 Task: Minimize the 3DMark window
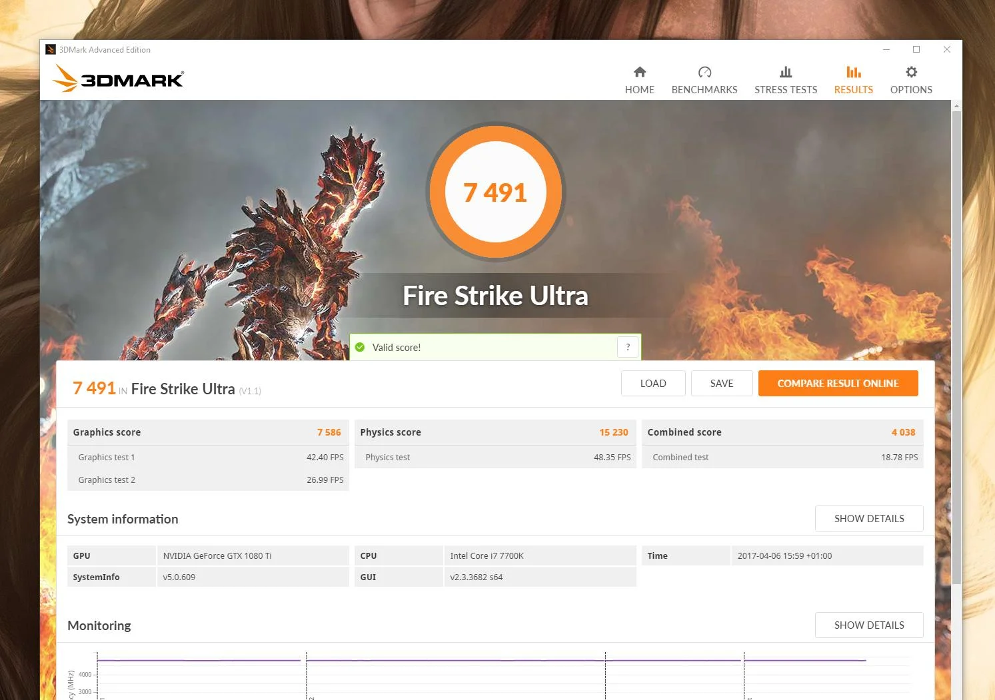tap(886, 49)
